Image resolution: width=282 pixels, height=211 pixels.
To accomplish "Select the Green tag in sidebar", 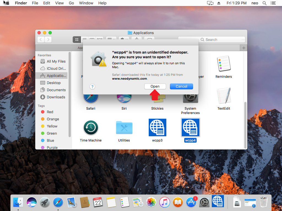I will coord(52,134).
